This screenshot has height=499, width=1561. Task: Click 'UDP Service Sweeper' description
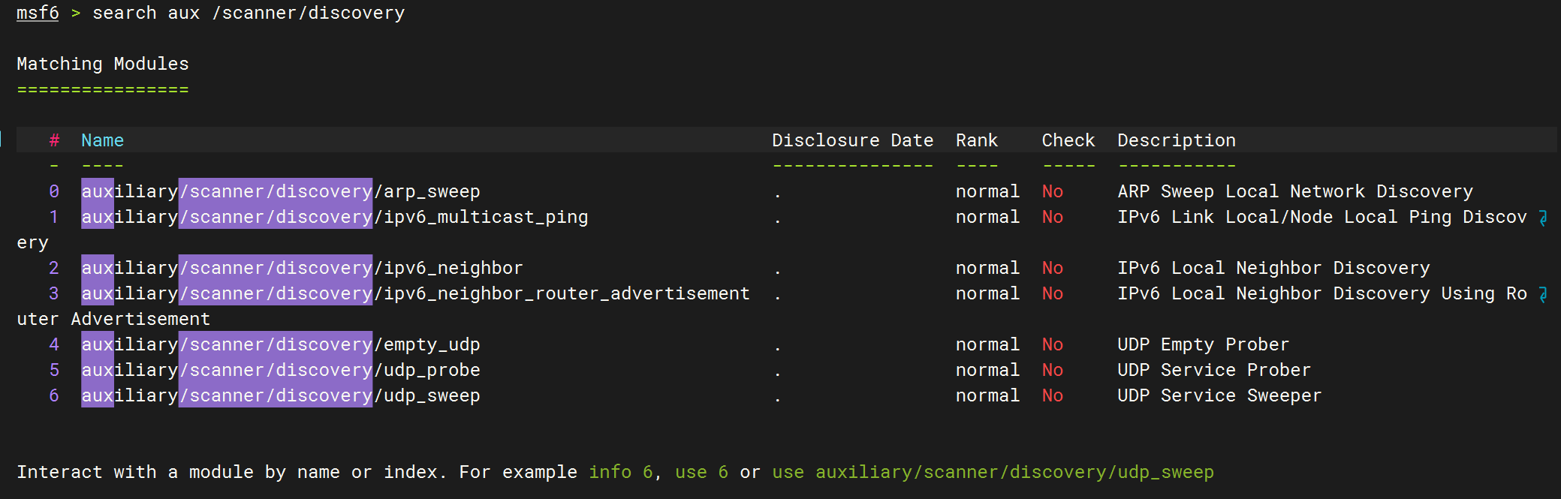pos(1219,395)
